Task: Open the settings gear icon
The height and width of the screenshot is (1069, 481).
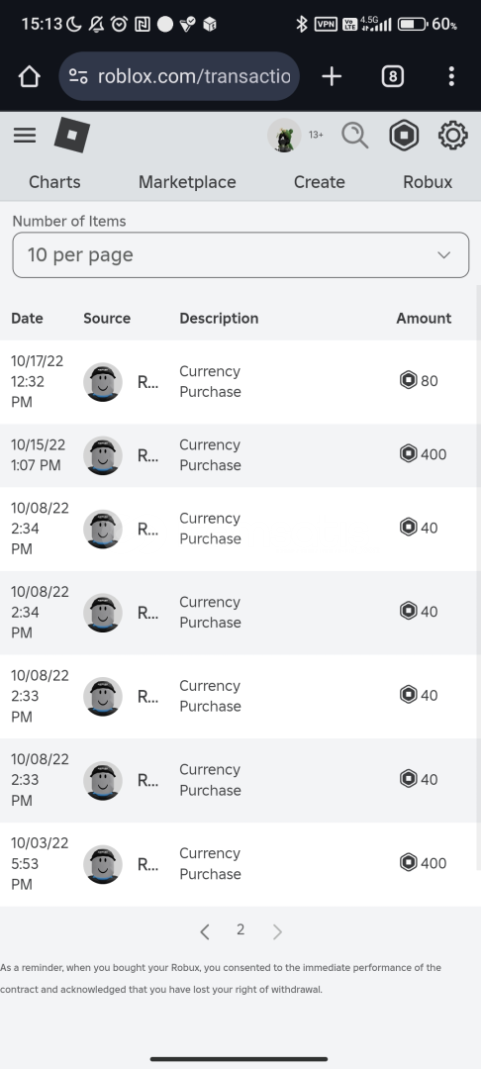Action: (453, 135)
